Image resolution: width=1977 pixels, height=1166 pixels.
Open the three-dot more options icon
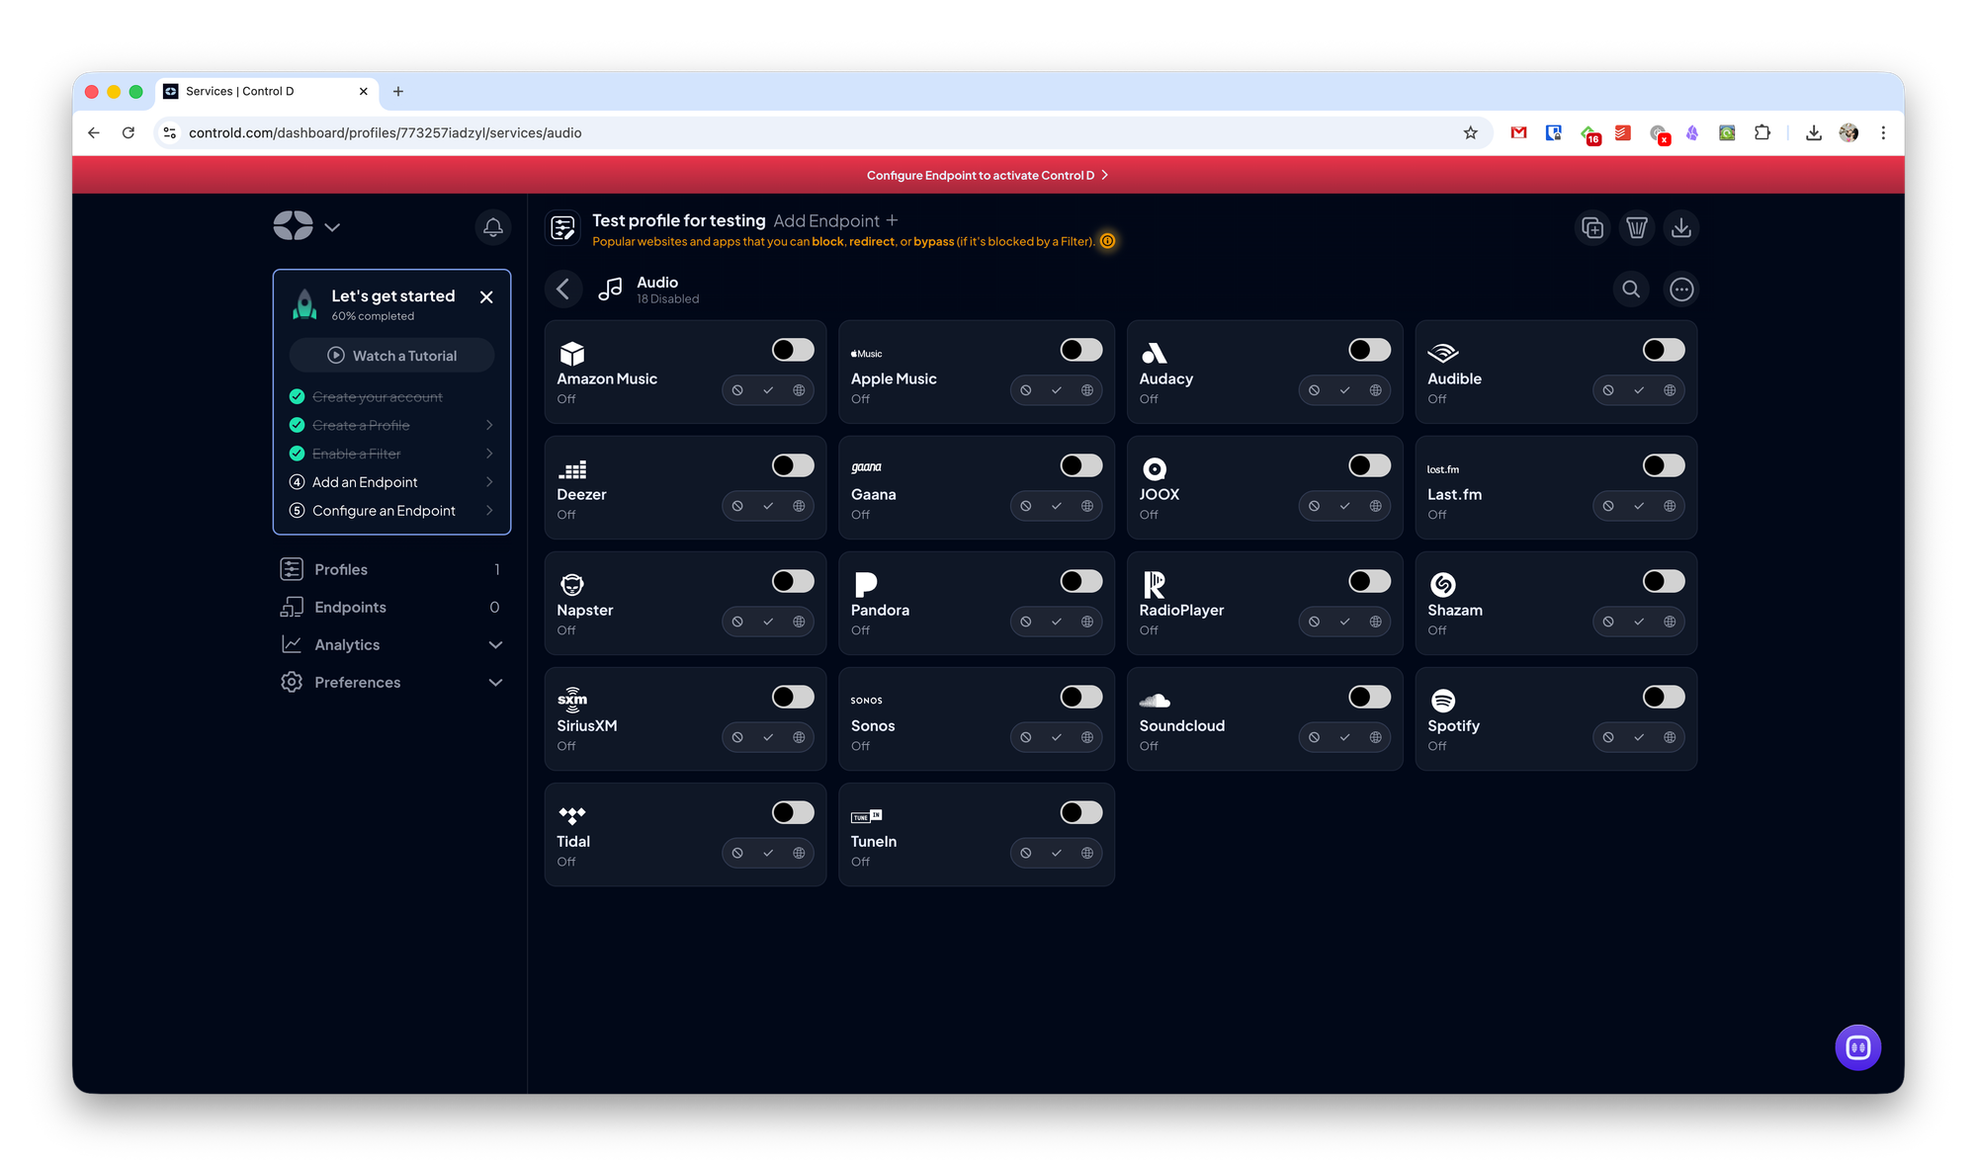1681,290
